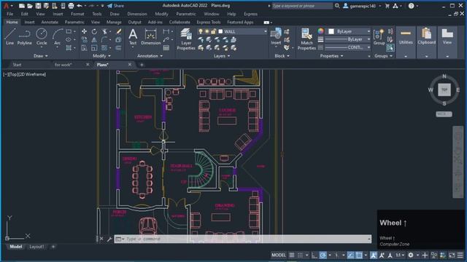Viewport: 467px width, 262px height.
Task: Click the Match Properties tool
Action: coord(306,39)
